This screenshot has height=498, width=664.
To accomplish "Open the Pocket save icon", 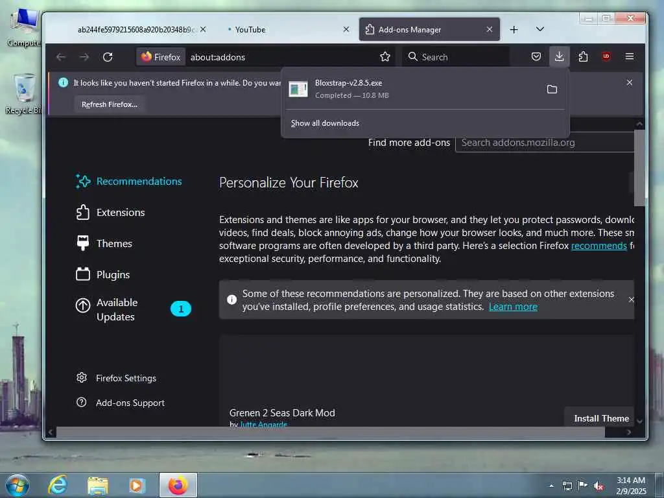I will point(536,57).
